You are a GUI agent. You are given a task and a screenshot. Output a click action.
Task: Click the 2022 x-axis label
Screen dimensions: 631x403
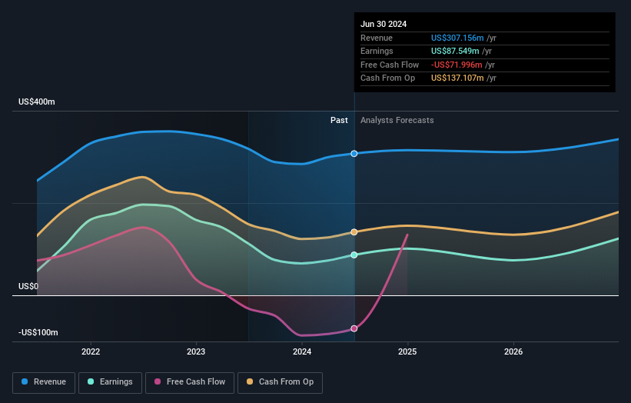[91, 351]
